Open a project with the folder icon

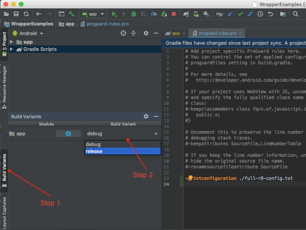[x=6, y=14]
